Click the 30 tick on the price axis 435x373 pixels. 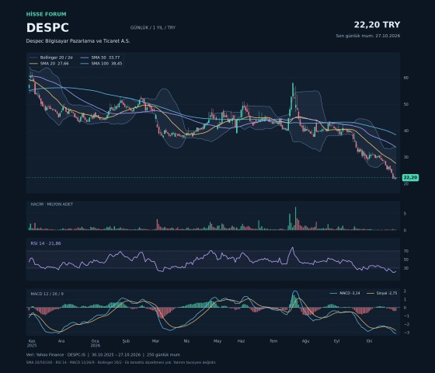[405, 157]
